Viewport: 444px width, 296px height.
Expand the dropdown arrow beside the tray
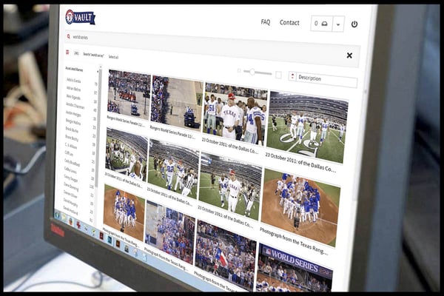click(338, 24)
